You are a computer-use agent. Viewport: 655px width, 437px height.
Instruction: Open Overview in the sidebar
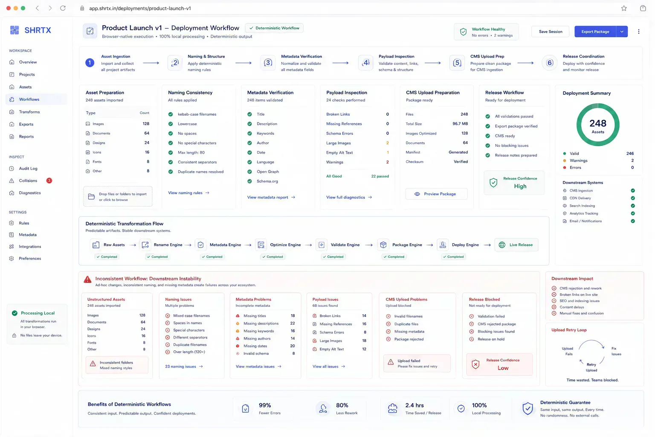pos(28,62)
